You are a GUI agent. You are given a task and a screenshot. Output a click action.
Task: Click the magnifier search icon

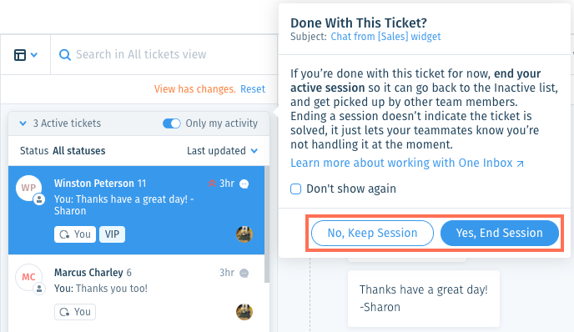click(65, 55)
